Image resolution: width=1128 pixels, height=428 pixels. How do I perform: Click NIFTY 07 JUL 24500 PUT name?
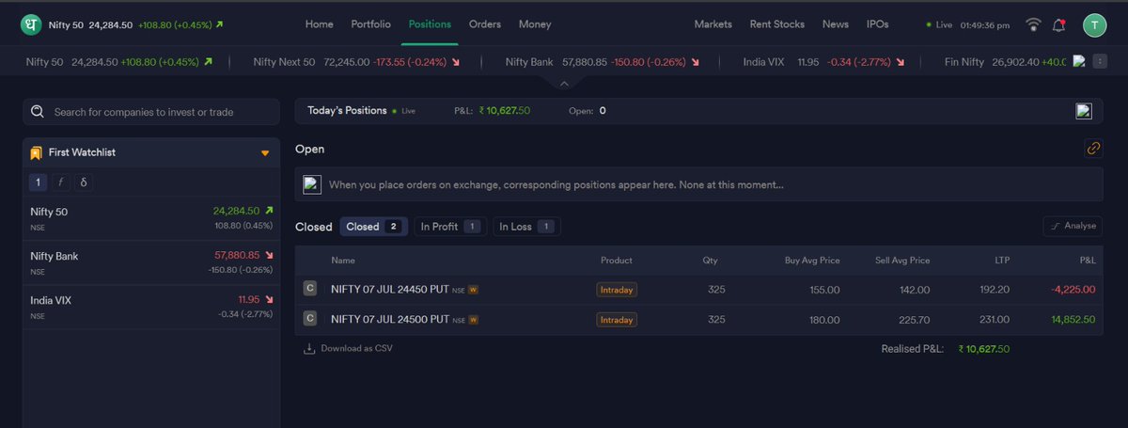[390, 320]
